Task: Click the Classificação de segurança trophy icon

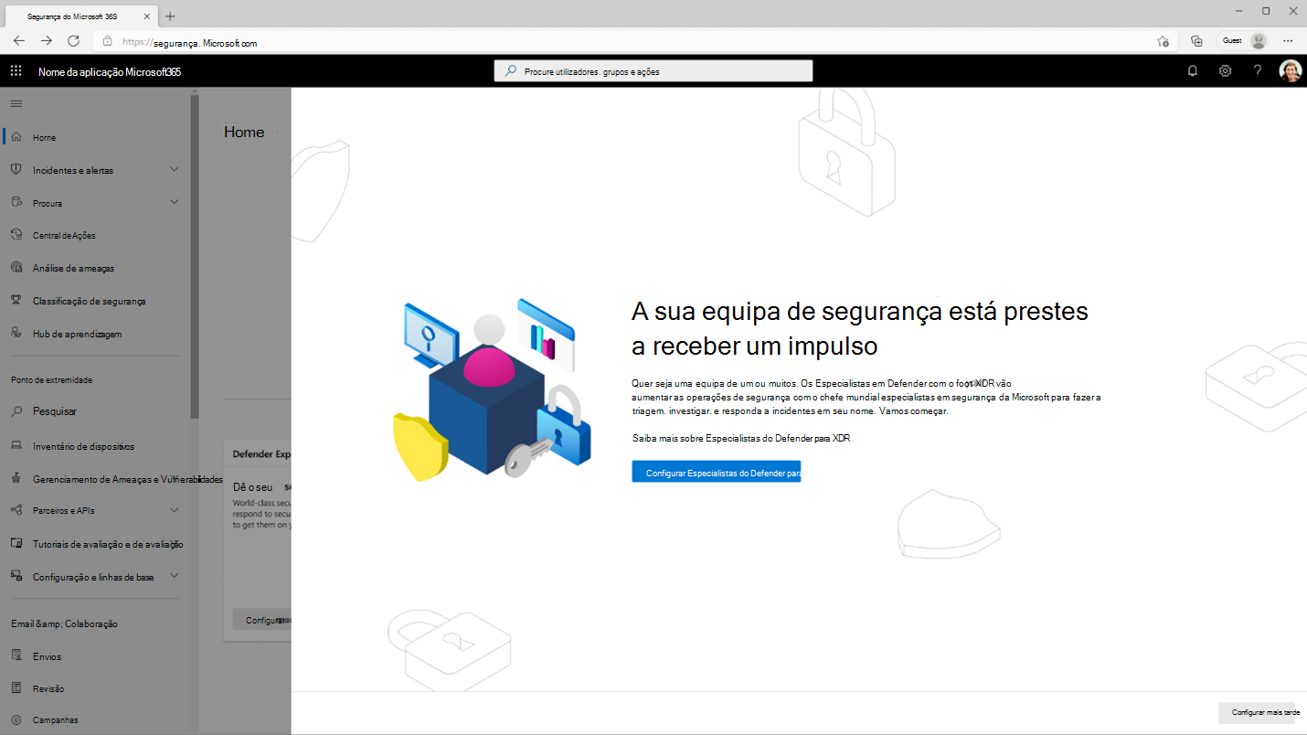Action: click(16, 301)
